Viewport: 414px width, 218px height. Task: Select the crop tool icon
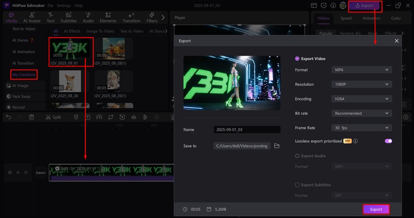[x=111, y=117]
